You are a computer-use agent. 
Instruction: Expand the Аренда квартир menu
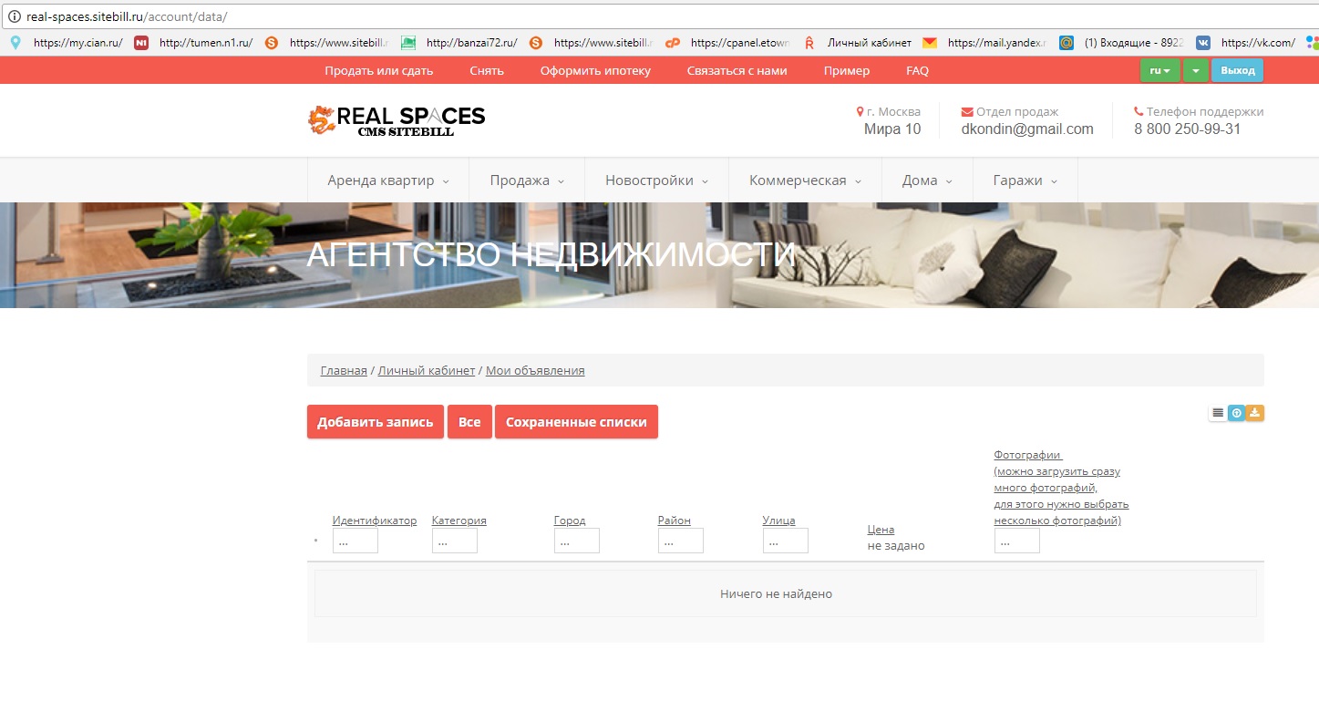(x=388, y=180)
